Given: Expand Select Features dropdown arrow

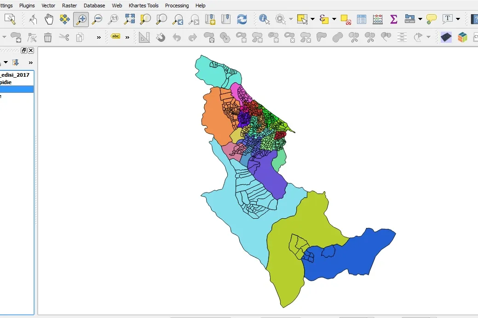Looking at the screenshot, I should click(312, 19).
